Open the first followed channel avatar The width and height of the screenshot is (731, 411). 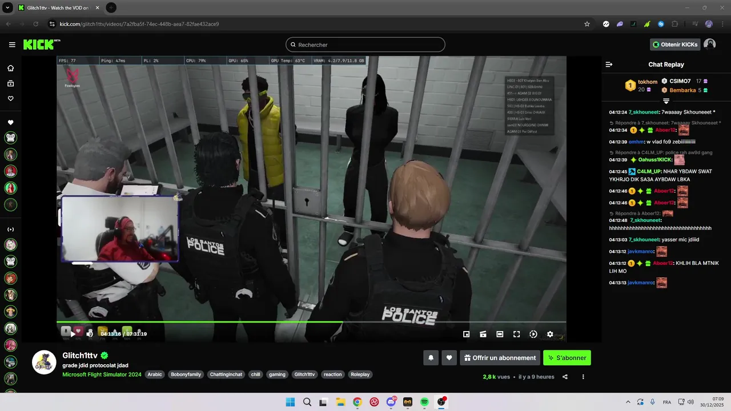click(x=11, y=138)
